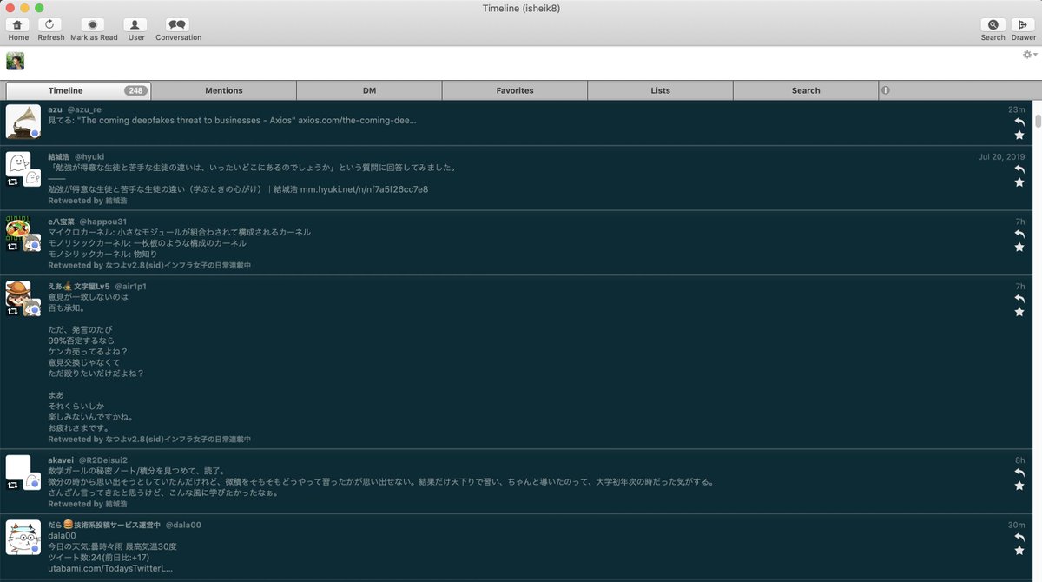Click the @hyuki username
This screenshot has height=582, width=1042.
89,156
